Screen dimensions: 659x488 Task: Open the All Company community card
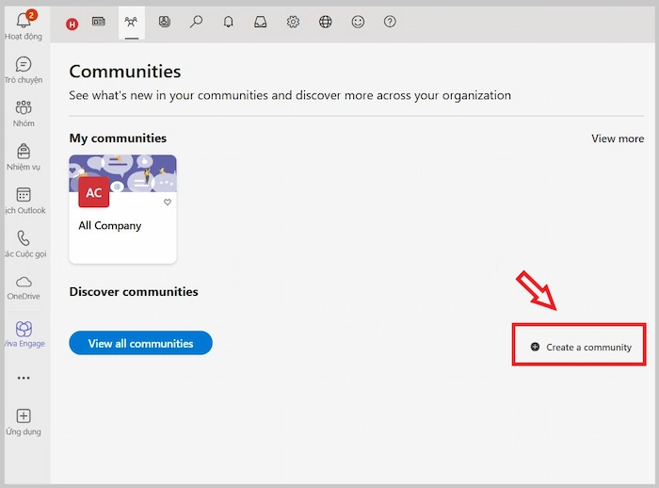click(122, 209)
